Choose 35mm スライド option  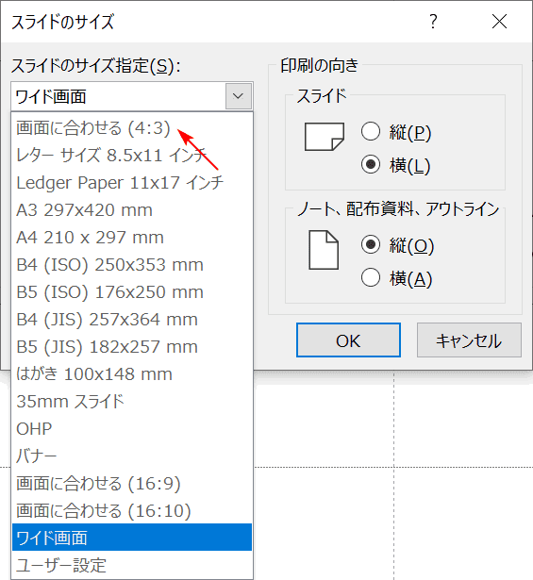pos(132,402)
